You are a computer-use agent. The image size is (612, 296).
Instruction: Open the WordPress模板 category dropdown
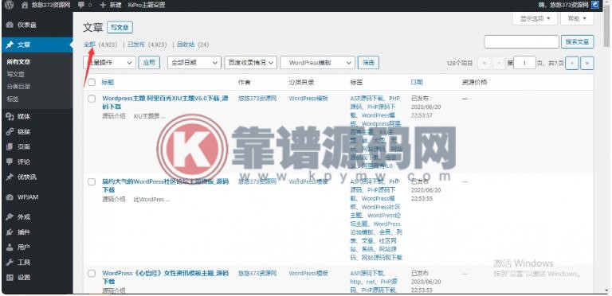click(x=317, y=63)
